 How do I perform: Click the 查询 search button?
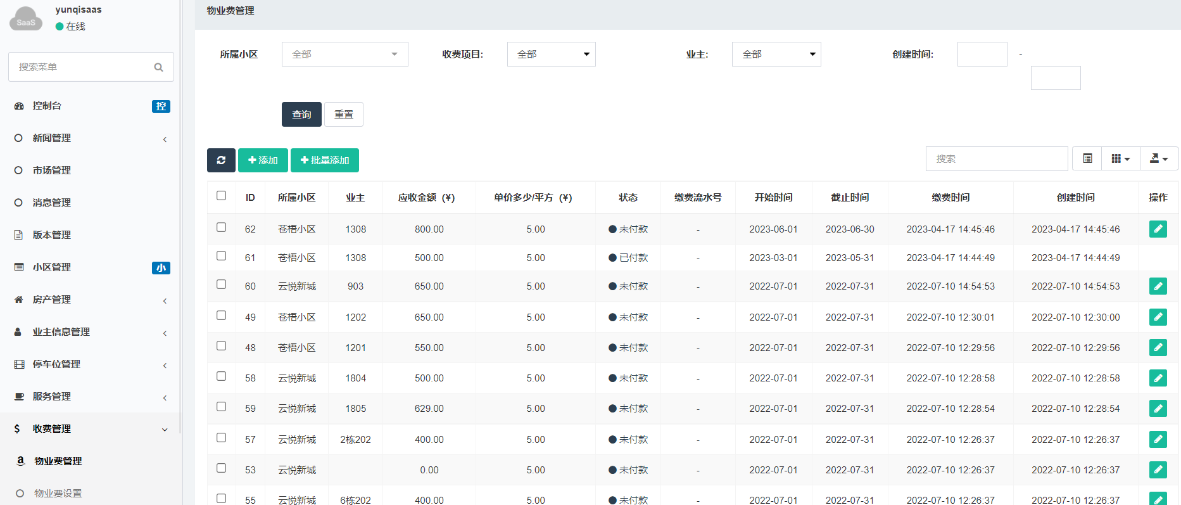coord(301,114)
